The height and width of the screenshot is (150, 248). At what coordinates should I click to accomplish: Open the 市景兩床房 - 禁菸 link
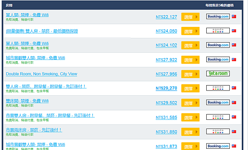(x=34, y=130)
